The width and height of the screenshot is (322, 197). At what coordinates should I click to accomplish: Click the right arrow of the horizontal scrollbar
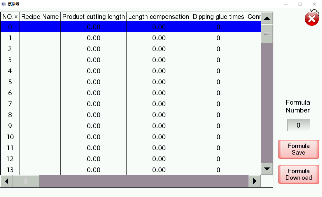[x=255, y=181]
